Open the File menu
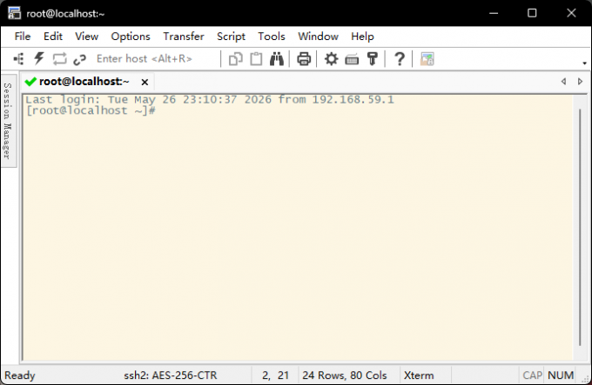This screenshot has height=385, width=592. click(x=23, y=37)
